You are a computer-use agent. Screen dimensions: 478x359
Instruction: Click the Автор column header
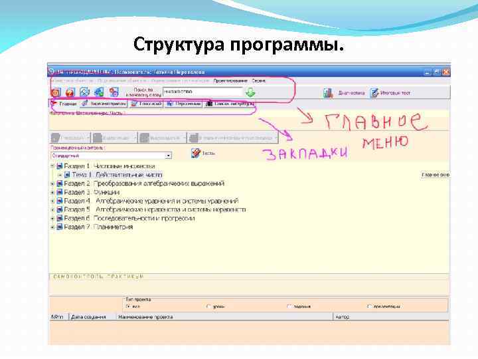click(x=392, y=317)
